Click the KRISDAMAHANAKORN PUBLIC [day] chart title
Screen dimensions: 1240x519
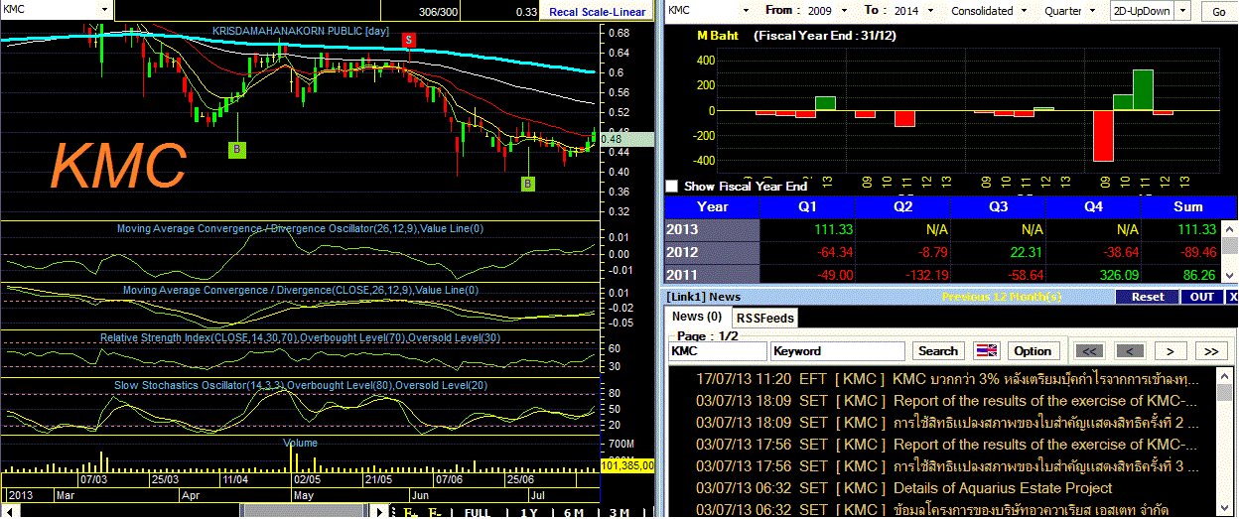(300, 31)
